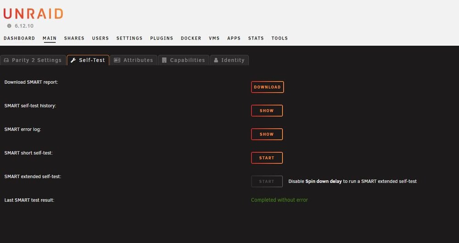Click the person icon on Identity tab
Image resolution: width=459 pixels, height=243 pixels.
(x=216, y=60)
